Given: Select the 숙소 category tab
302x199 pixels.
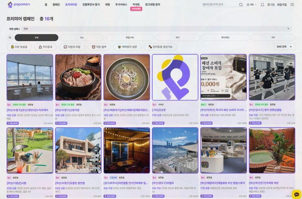Looking at the screenshot, I should (x=82, y=37).
